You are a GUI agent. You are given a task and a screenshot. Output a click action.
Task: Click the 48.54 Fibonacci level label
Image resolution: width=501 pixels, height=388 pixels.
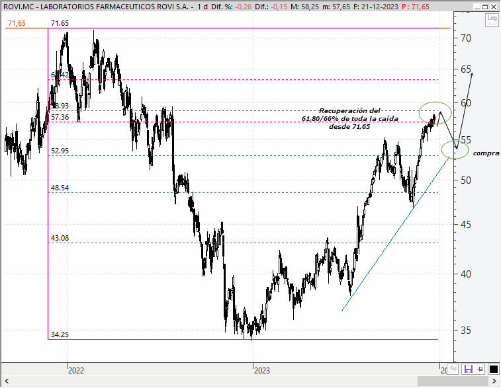60,188
